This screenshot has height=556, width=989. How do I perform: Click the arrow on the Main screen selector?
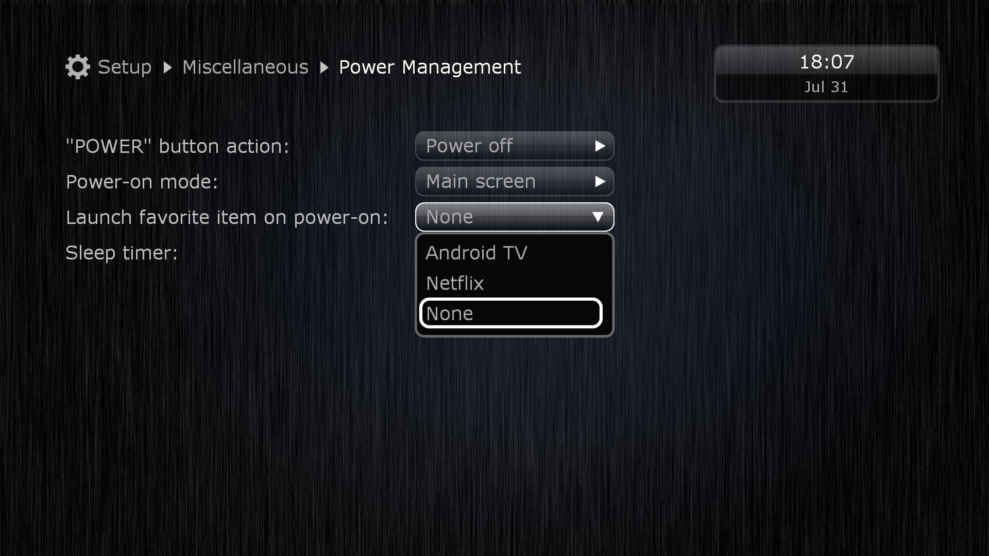point(600,182)
